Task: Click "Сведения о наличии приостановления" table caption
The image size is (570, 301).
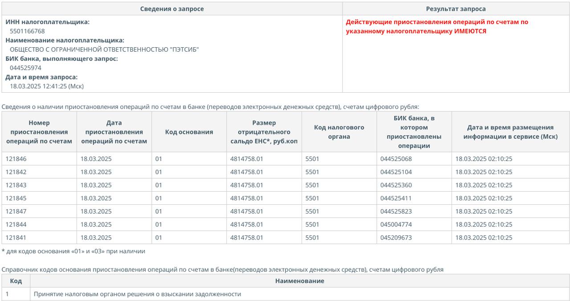Action: [210, 107]
